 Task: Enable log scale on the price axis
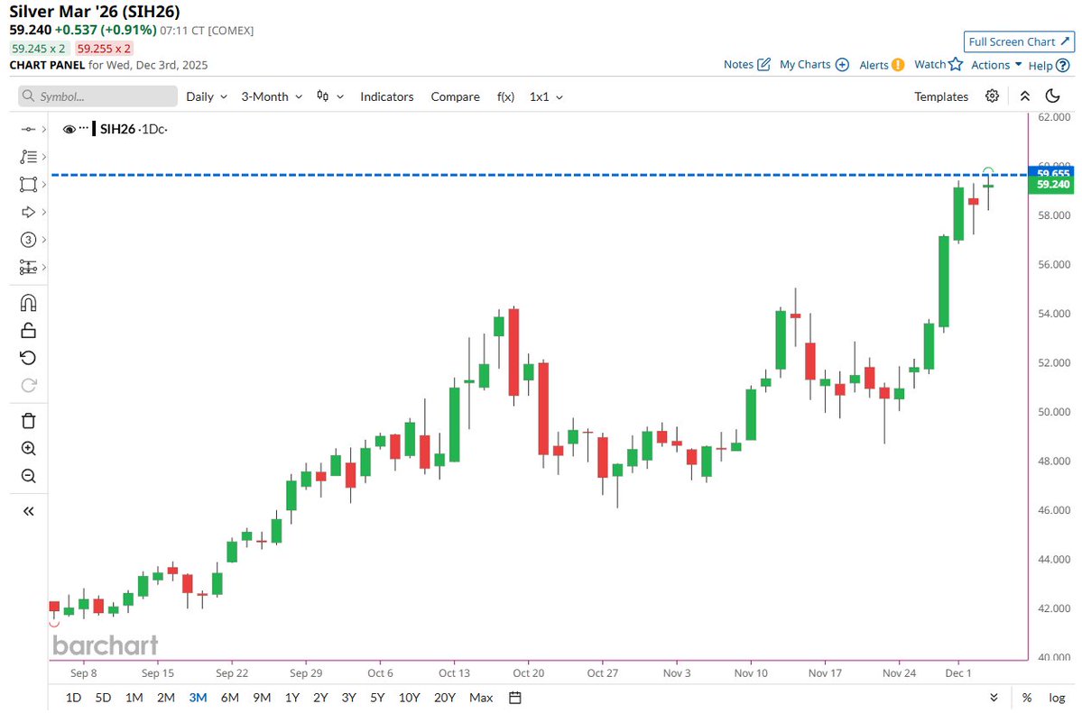1056,697
